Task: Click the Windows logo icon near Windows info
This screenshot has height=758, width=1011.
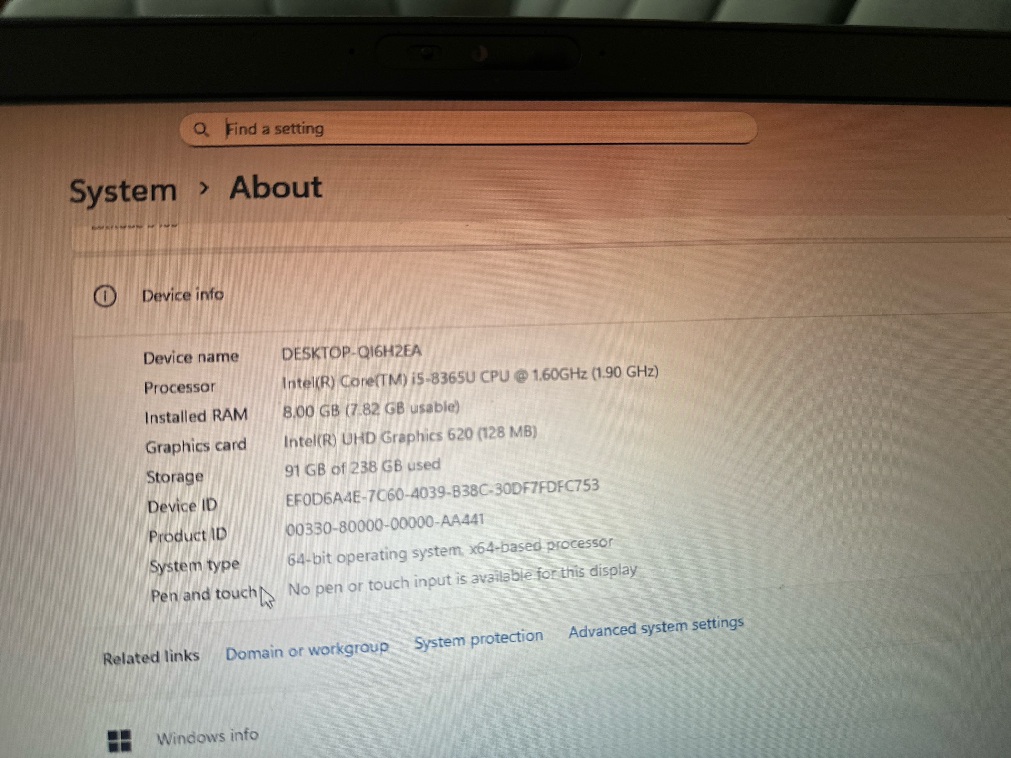Action: 119,740
